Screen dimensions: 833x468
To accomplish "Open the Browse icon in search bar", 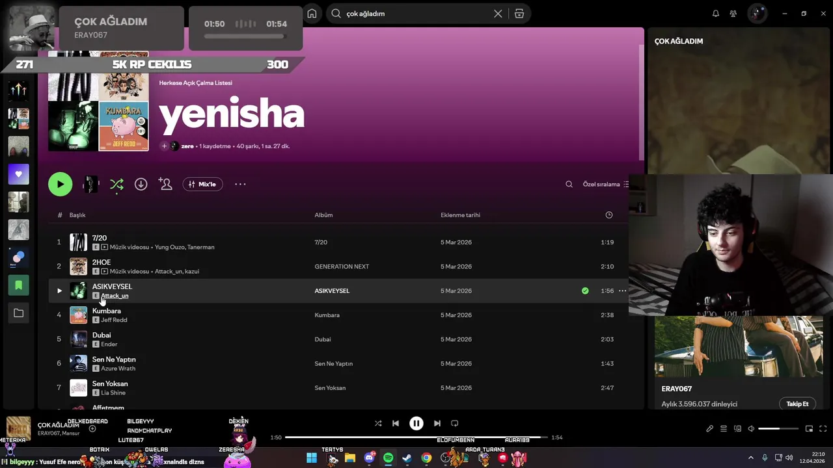I will 519,14.
